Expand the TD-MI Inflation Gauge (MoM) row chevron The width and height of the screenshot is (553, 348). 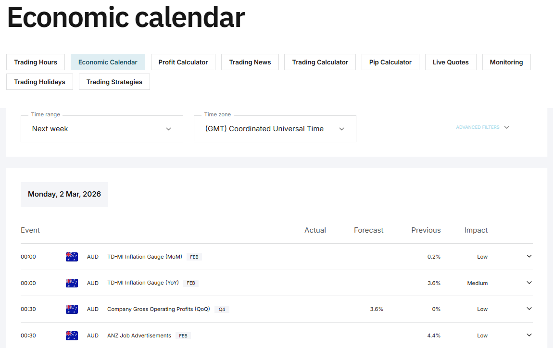[x=529, y=256]
